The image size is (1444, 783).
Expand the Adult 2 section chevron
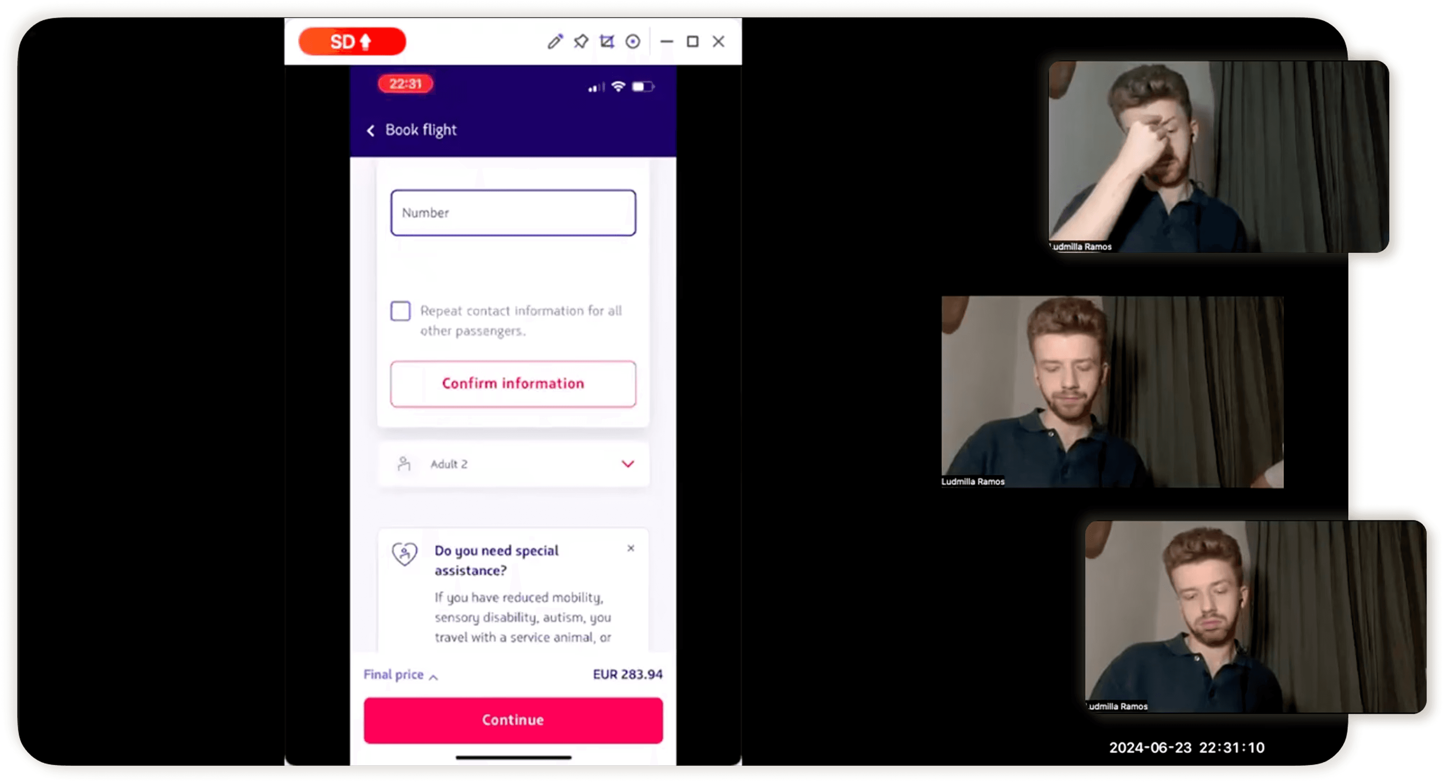pos(627,464)
